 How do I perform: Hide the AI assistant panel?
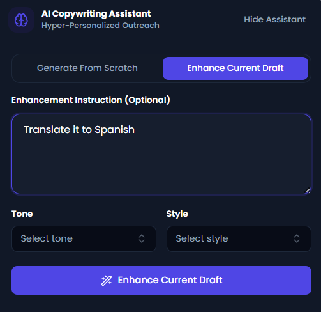(x=274, y=20)
